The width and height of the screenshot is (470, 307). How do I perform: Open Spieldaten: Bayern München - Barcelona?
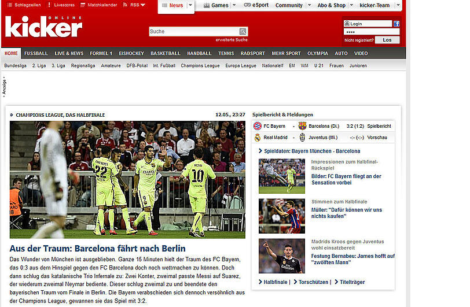(312, 151)
